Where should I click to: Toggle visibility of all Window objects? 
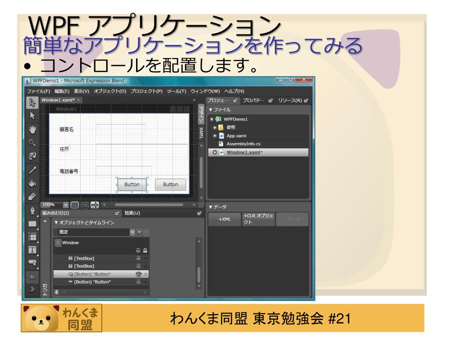tap(138, 250)
